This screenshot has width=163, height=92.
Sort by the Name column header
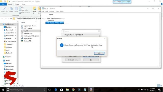tap(23, 22)
